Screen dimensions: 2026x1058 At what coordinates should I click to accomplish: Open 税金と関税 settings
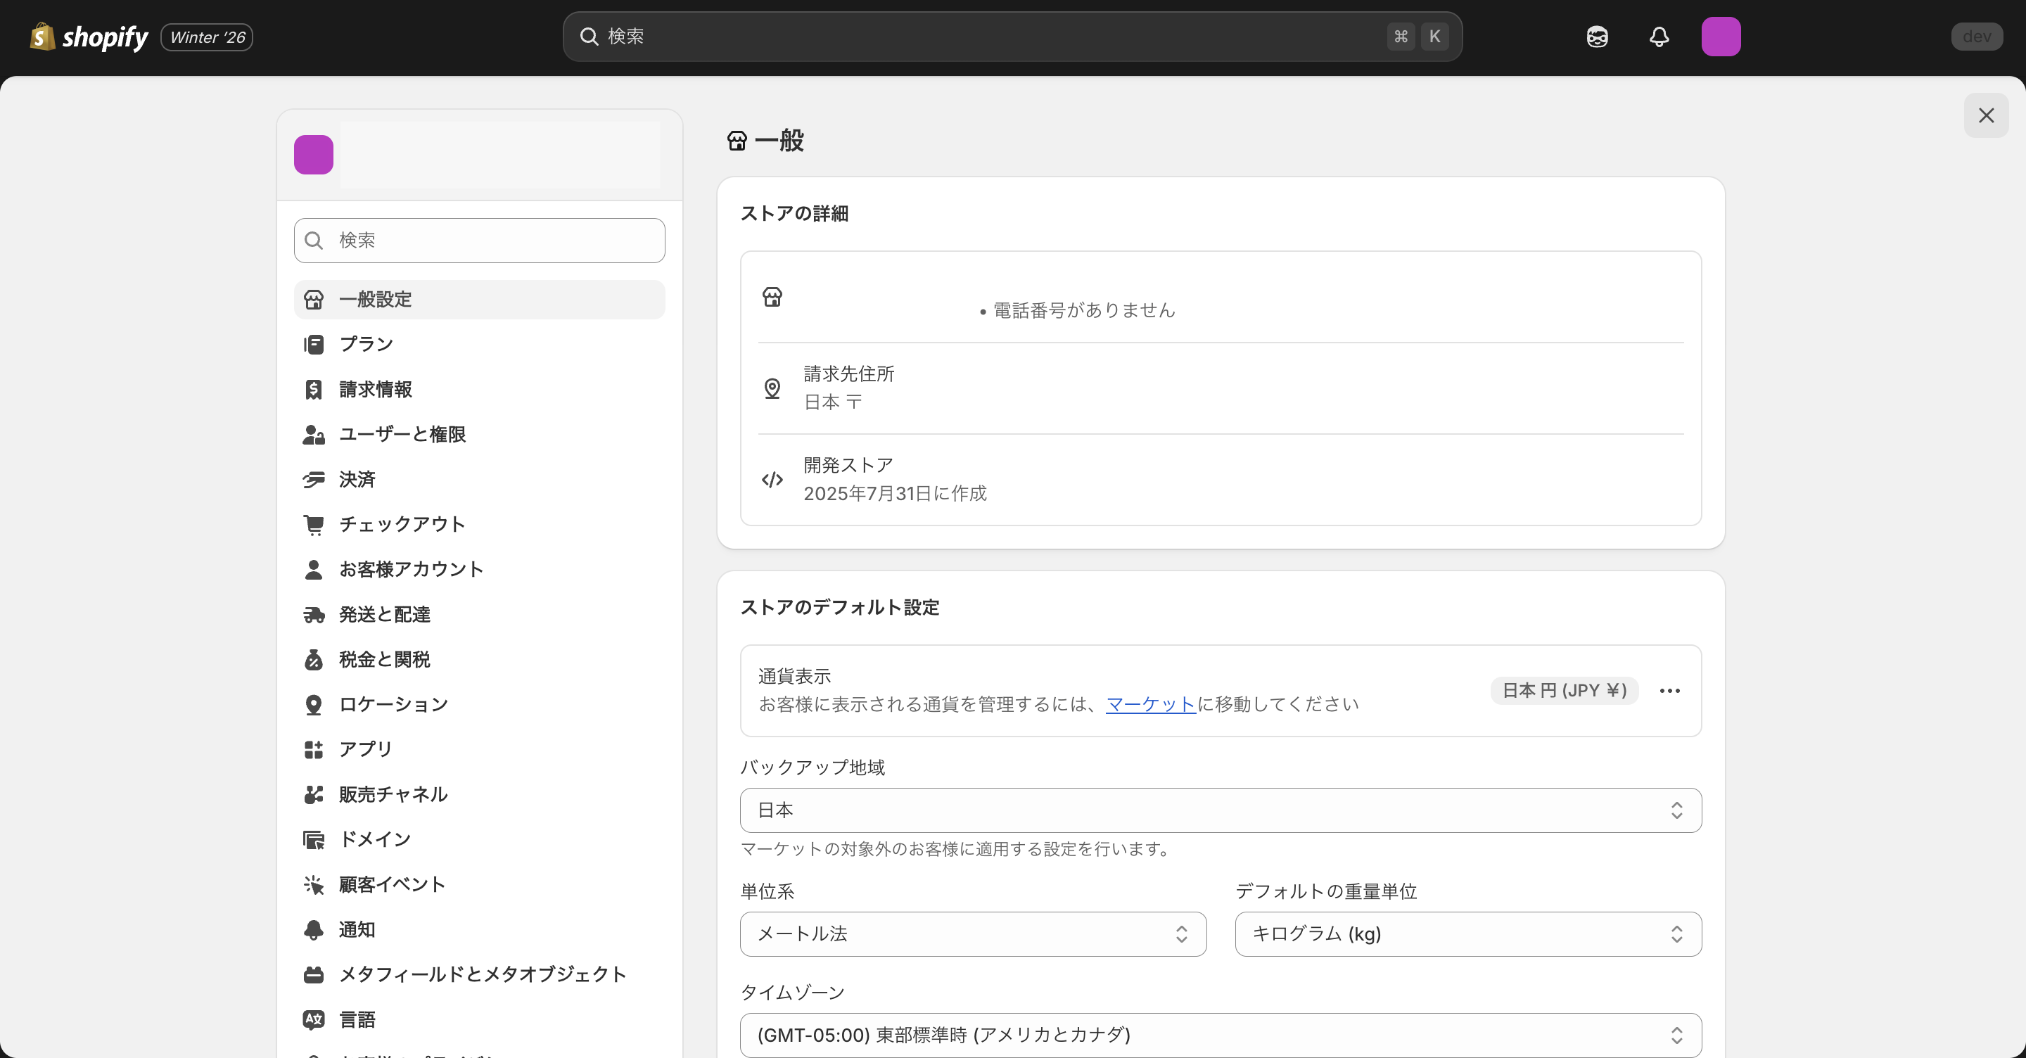point(385,659)
